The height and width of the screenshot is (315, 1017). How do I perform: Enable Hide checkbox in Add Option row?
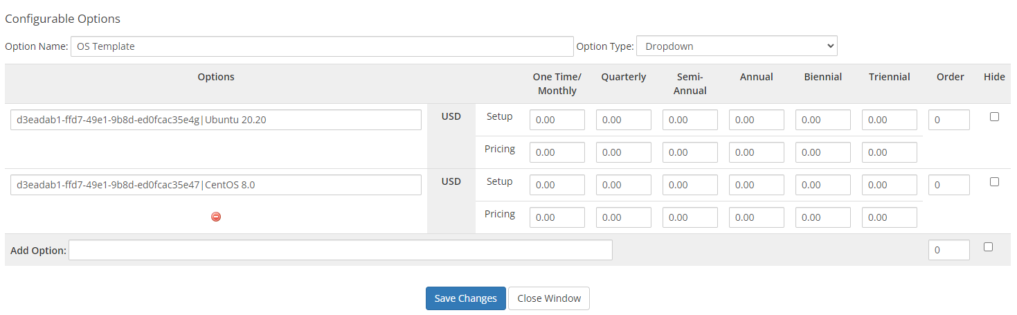point(988,247)
